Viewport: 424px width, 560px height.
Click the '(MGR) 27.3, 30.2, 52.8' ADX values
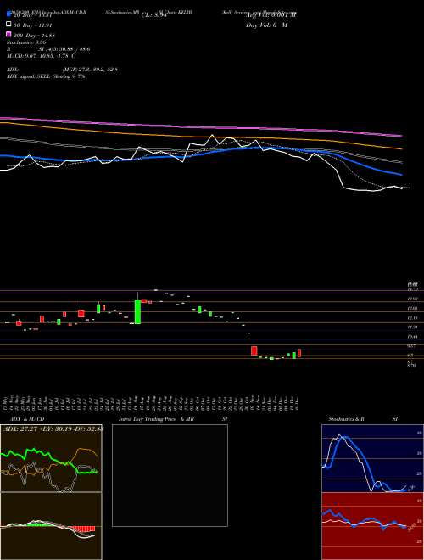coord(90,70)
